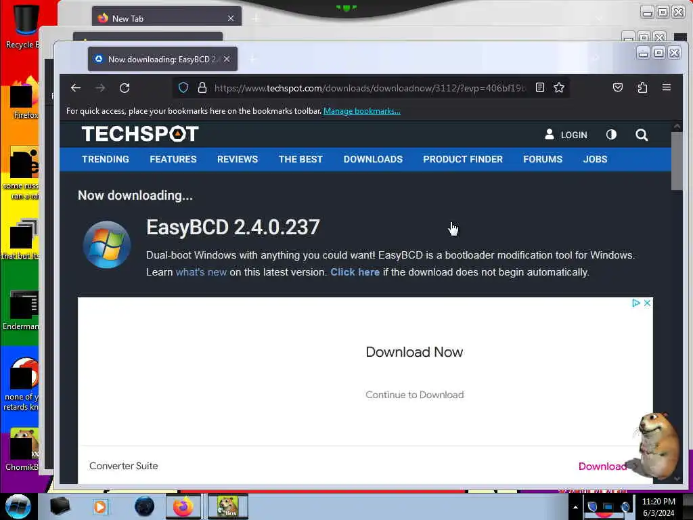The width and height of the screenshot is (693, 520).
Task: Open TechSpot search magnifier icon
Action: pyautogui.click(x=642, y=135)
